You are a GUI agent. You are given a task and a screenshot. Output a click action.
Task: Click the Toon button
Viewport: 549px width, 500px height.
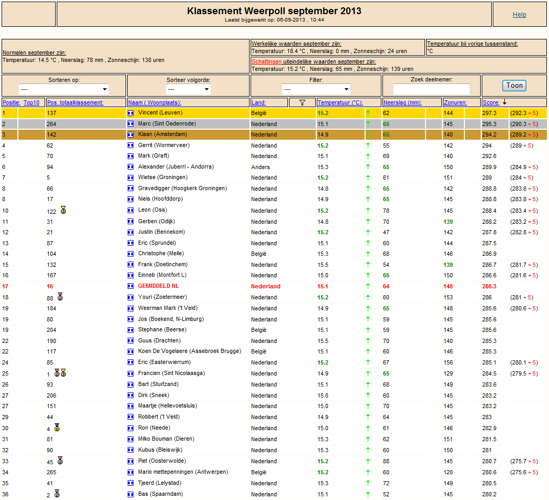tap(514, 86)
